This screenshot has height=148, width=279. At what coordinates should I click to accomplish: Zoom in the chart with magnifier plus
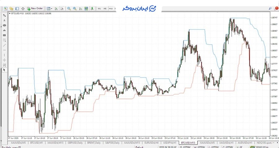75,8
